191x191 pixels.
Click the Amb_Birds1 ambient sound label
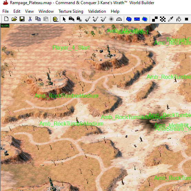click(133, 32)
